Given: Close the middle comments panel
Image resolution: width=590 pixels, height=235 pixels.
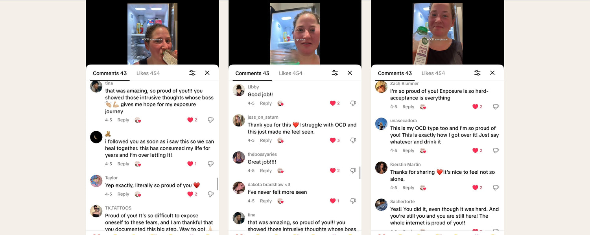Looking at the screenshot, I should 350,73.
